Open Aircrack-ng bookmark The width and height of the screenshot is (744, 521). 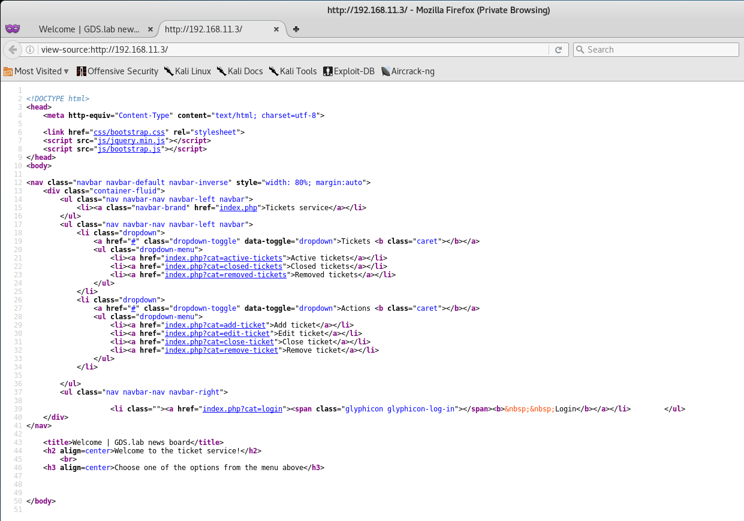click(x=408, y=71)
